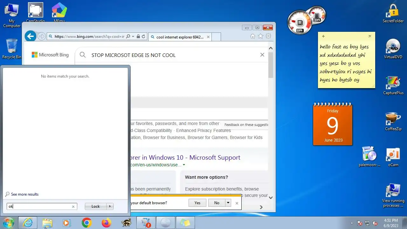Open the Internet Explorer Home page icon
This screenshot has height=229, width=407.
coord(253,36)
